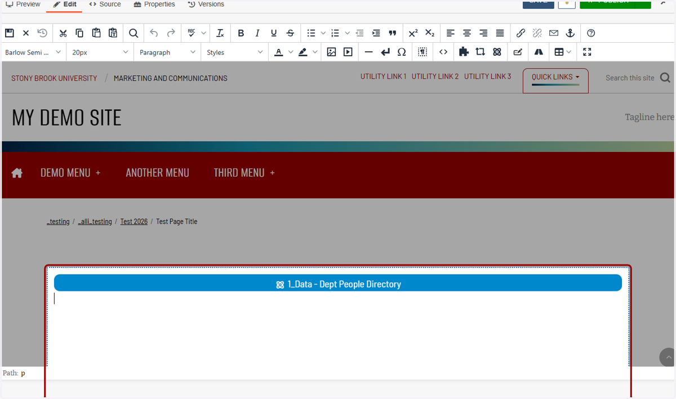Insert line break arrow icon
The width and height of the screenshot is (676, 399).
pos(385,52)
